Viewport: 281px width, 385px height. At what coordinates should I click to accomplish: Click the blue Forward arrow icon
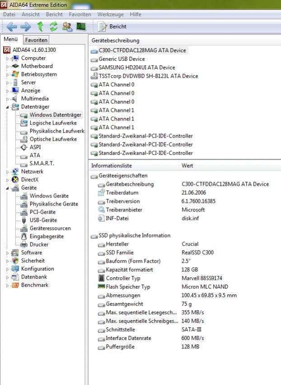pyautogui.click(x=26, y=27)
